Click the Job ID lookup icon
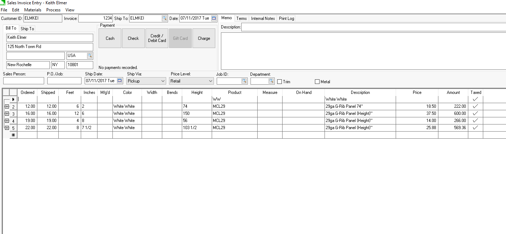This screenshot has width=506, height=234. [x=244, y=81]
